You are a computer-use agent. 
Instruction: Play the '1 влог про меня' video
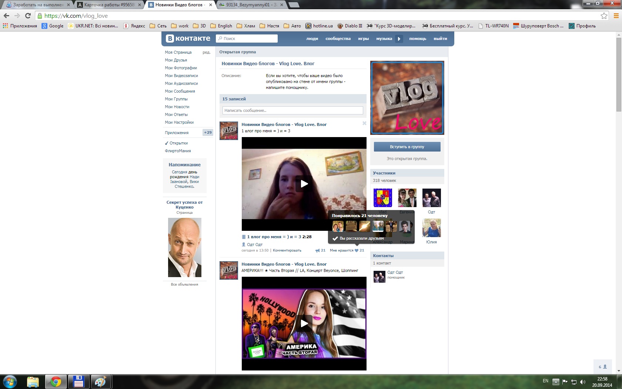click(304, 184)
